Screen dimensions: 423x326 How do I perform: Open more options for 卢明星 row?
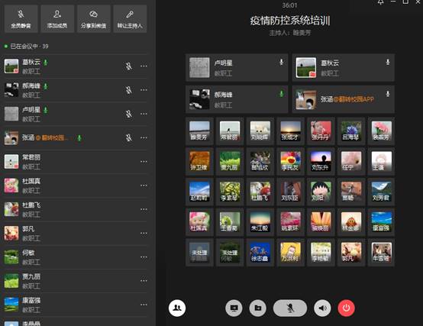144,114
